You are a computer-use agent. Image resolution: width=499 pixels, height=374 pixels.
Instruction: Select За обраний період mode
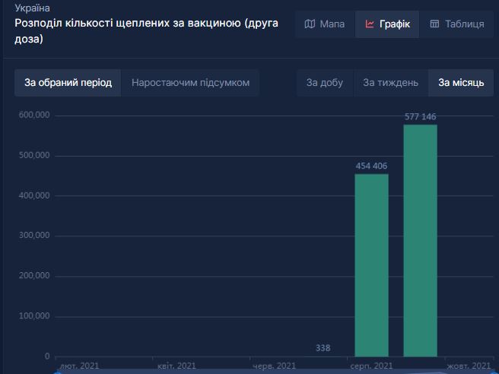coord(68,83)
